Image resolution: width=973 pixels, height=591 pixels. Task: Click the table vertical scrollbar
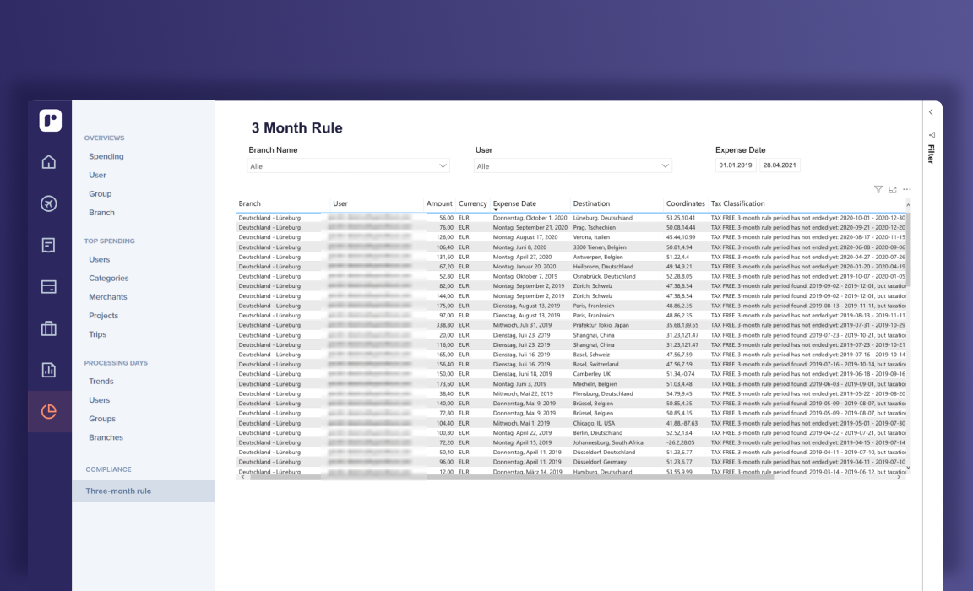click(909, 248)
